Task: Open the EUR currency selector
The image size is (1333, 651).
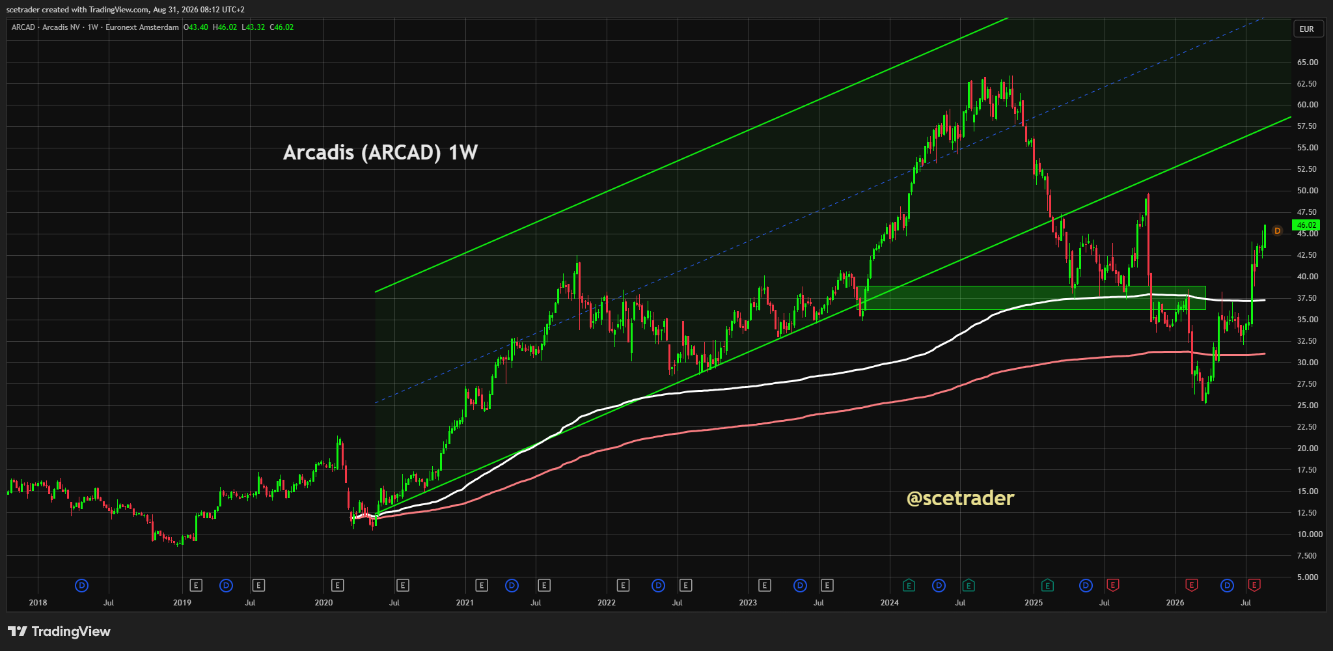Action: 1307,29
